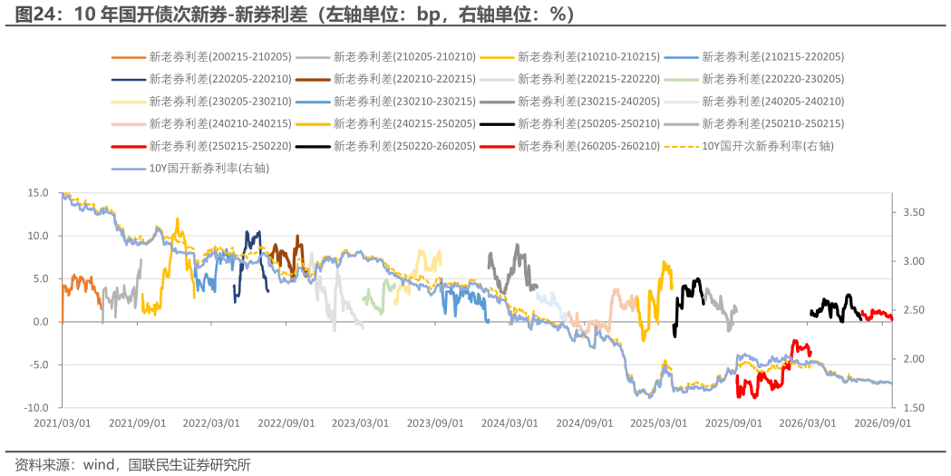
Task: Select legend entry 新老券利差(220220-230205)
Action: [x=754, y=80]
